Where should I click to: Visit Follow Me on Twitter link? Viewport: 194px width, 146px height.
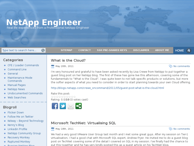coord(21,117)
